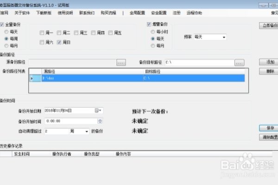
Task: Browse for the backup target path
Action: tap(240, 63)
